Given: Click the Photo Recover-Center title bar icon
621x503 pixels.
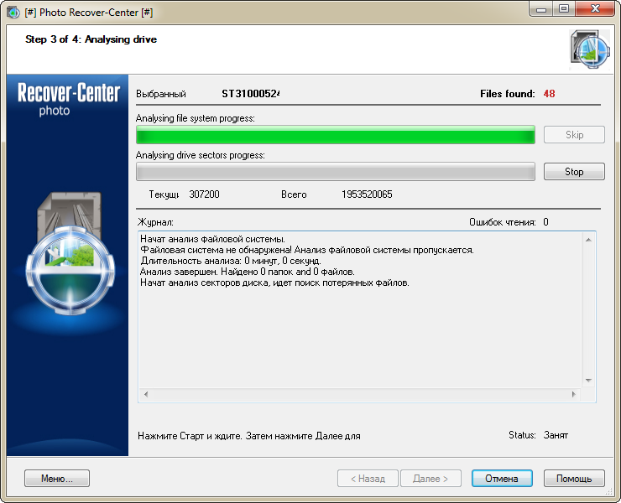Looking at the screenshot, I should [x=13, y=13].
